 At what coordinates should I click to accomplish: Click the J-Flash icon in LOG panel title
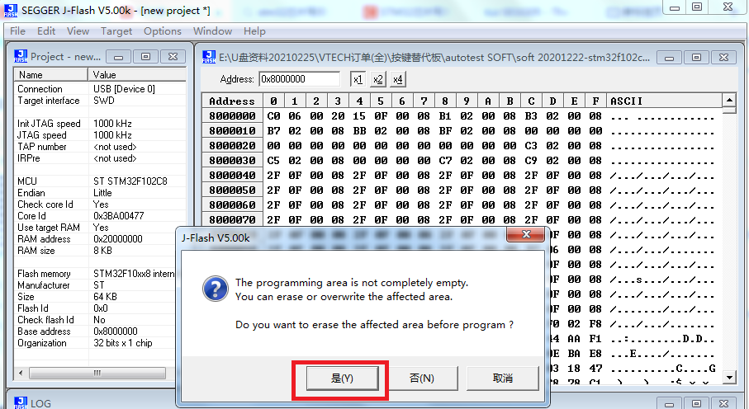click(x=21, y=402)
